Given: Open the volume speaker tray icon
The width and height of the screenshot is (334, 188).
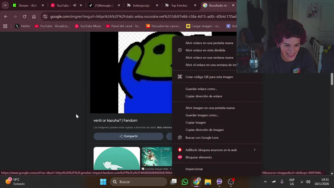Looking at the screenshot, I should [x=308, y=182].
